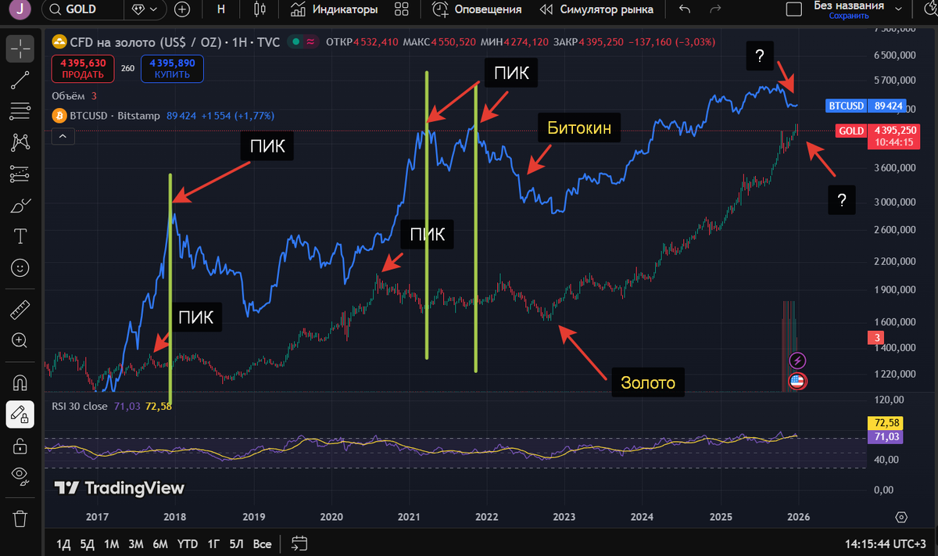938x556 pixels.
Task: Collapse the chart legend chevron
Action: click(x=62, y=138)
